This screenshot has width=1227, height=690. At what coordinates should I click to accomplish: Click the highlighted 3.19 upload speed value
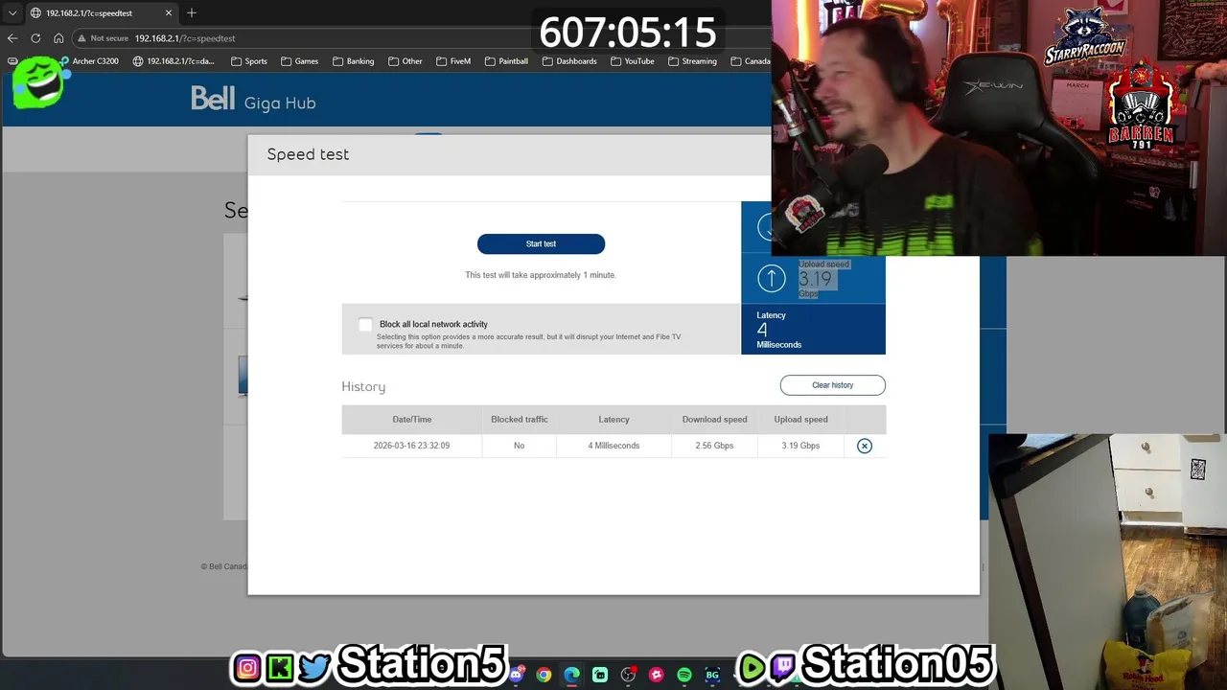pyautogui.click(x=816, y=279)
